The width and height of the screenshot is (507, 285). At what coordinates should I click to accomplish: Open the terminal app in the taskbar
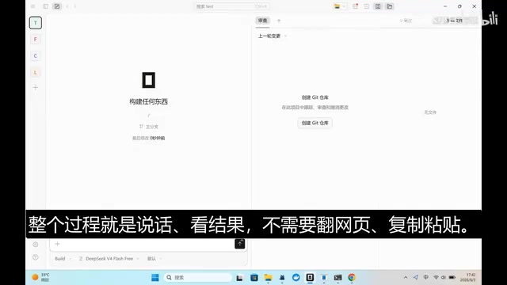[x=338, y=278]
